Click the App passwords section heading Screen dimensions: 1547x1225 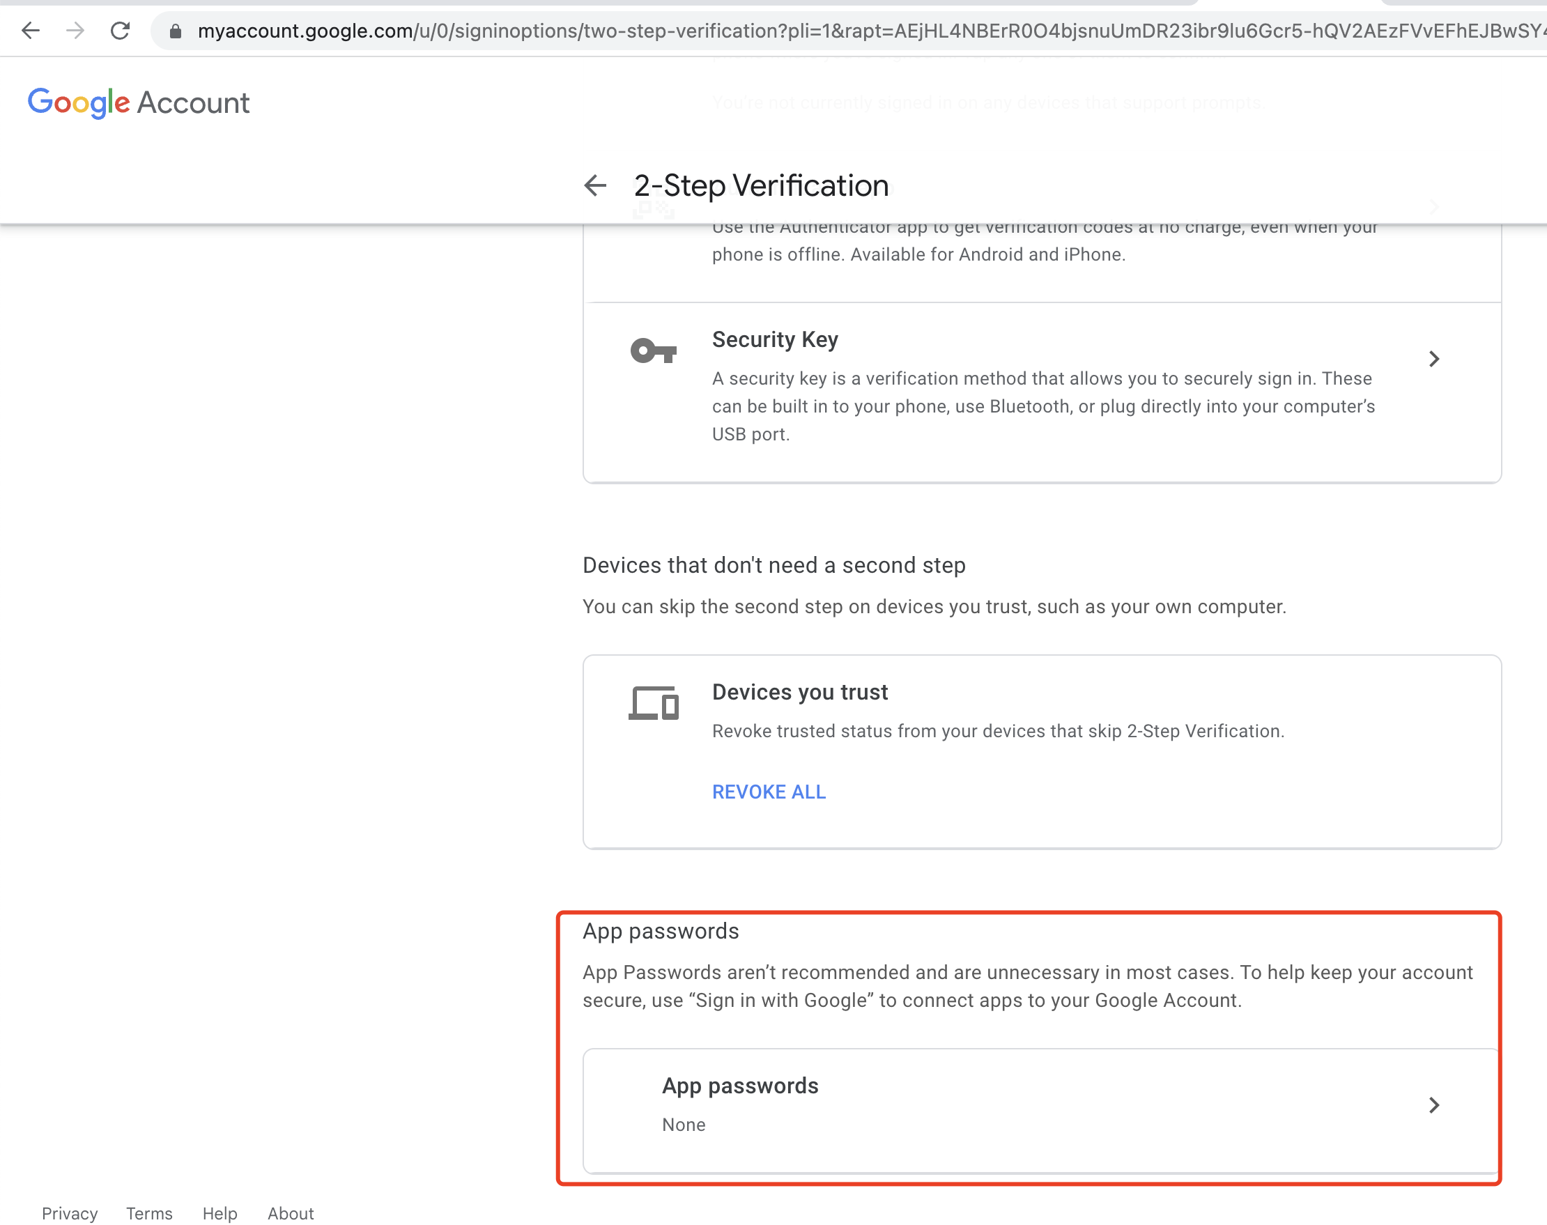661,931
